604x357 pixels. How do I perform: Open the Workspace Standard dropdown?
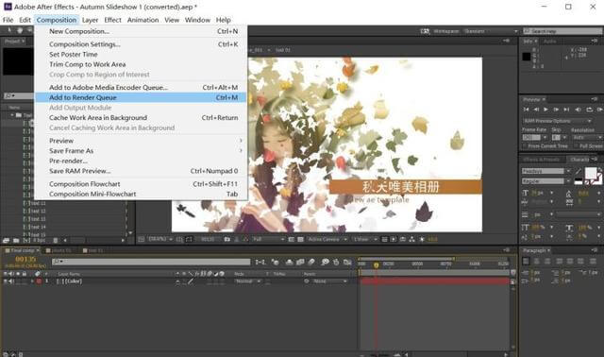click(490, 31)
